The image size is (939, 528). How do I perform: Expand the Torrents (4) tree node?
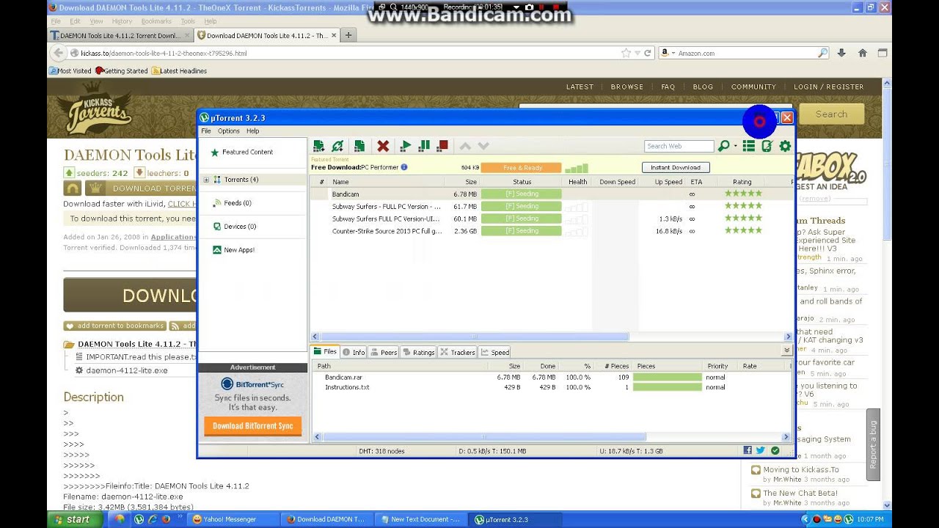pyautogui.click(x=206, y=180)
